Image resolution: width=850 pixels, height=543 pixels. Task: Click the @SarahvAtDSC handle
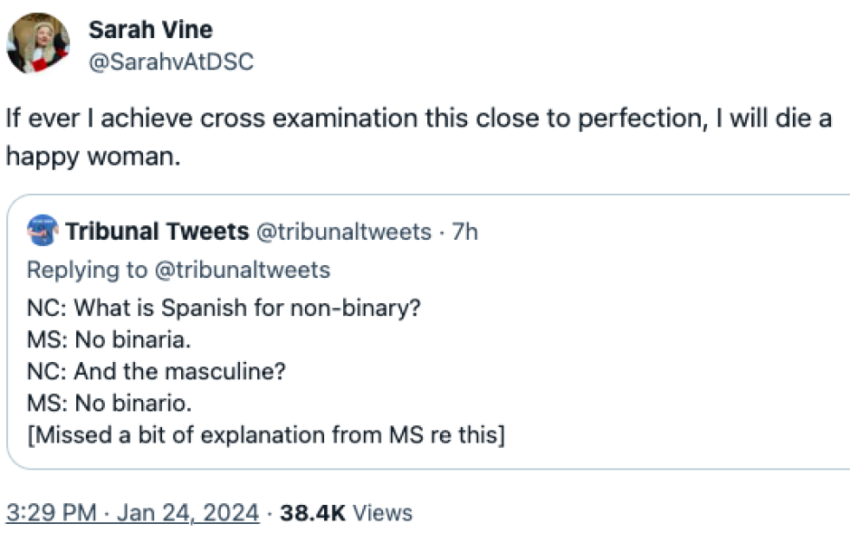(171, 62)
